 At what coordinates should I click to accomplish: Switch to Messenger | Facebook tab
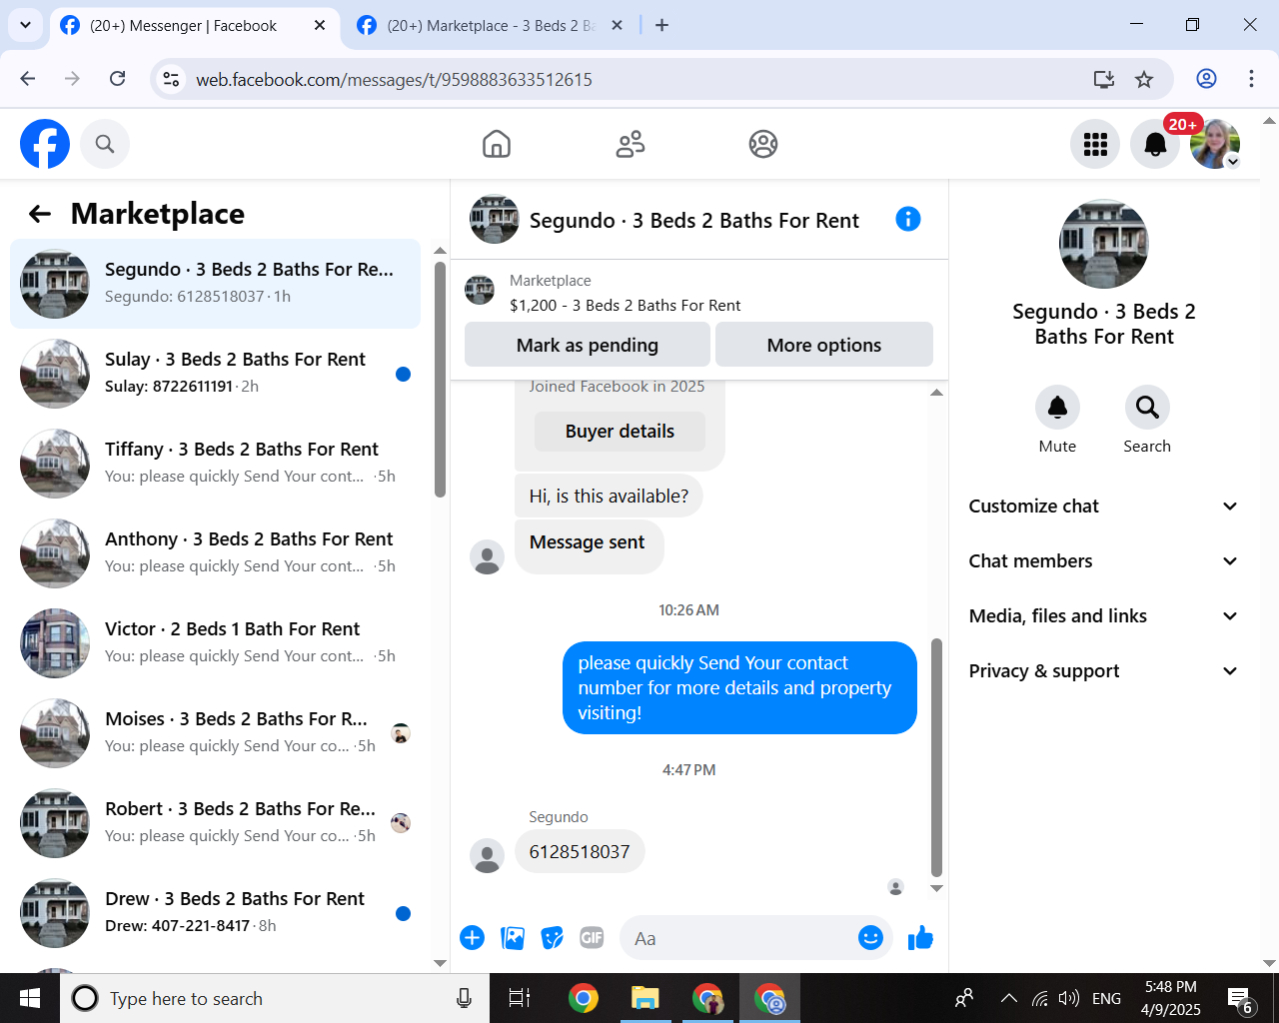pos(193,26)
